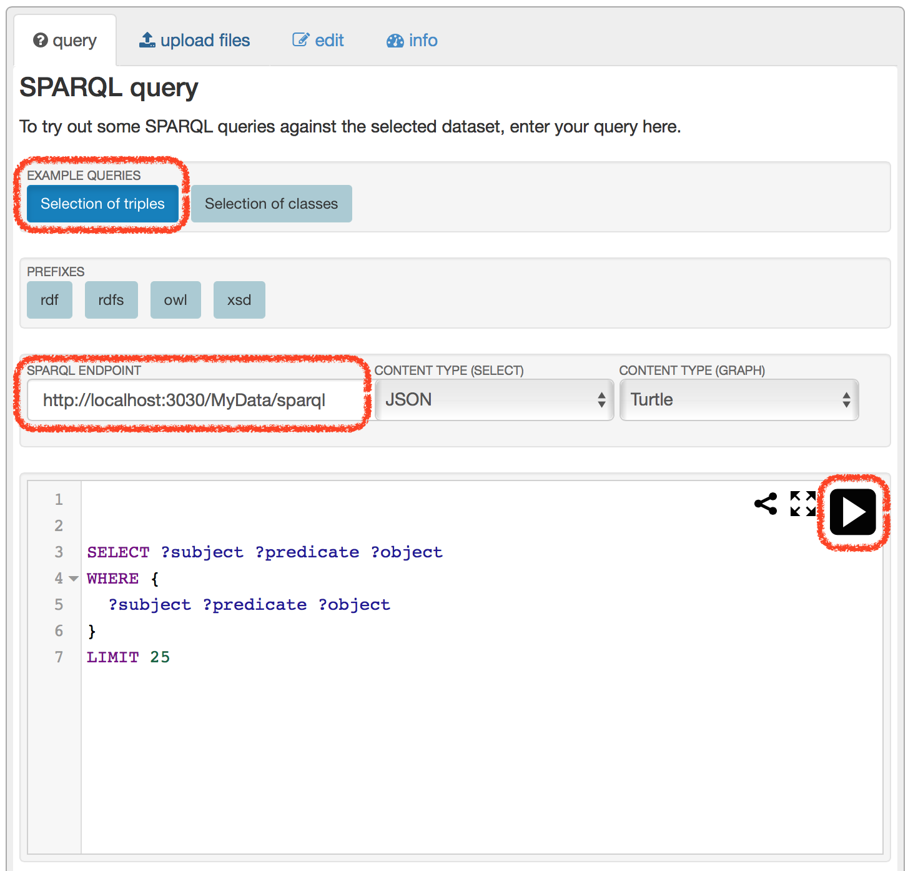Click the share query icon
This screenshot has height=871, width=913.
766,504
